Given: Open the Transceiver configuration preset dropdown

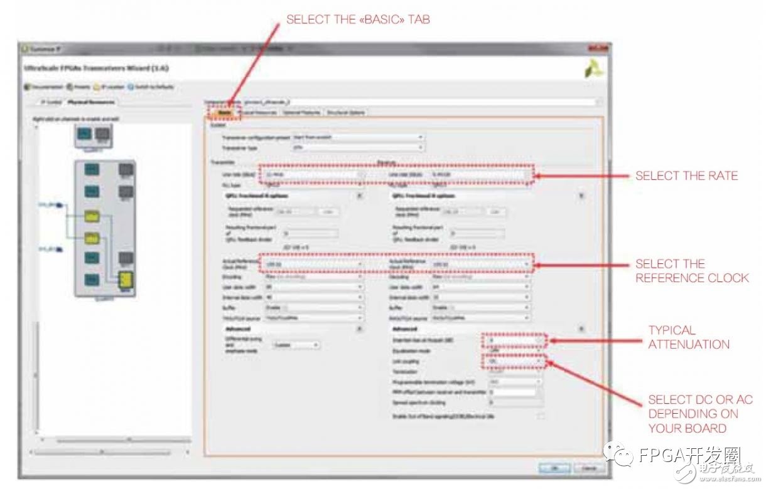Looking at the screenshot, I should (358, 137).
